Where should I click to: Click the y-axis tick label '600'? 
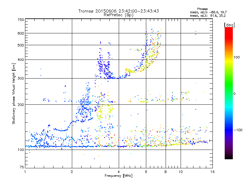21,33
